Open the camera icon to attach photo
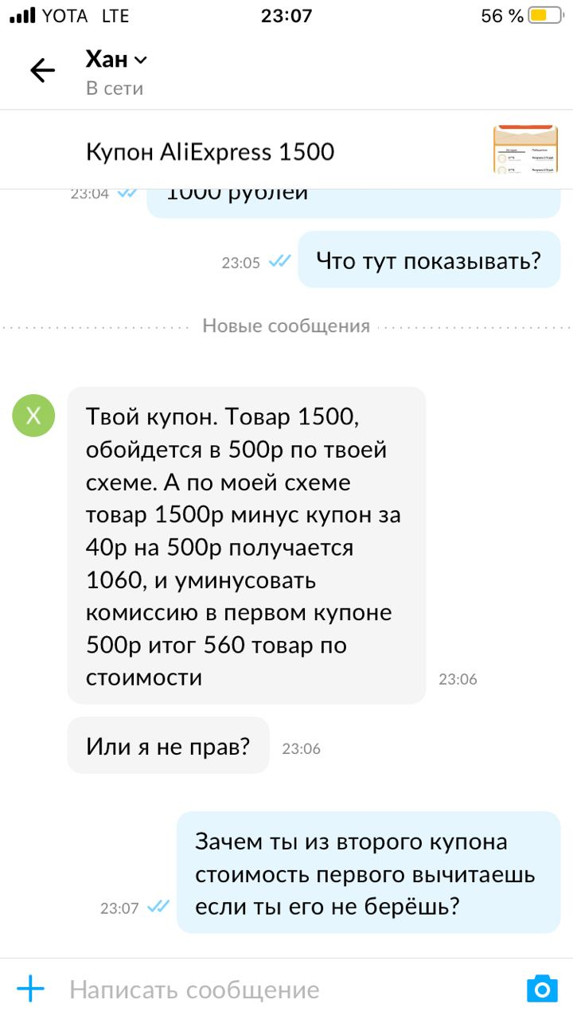This screenshot has height=1019, width=573. tap(542, 990)
